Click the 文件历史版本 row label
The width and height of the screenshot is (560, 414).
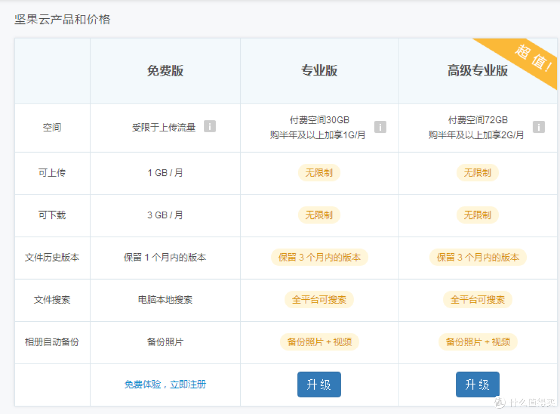[x=52, y=257]
